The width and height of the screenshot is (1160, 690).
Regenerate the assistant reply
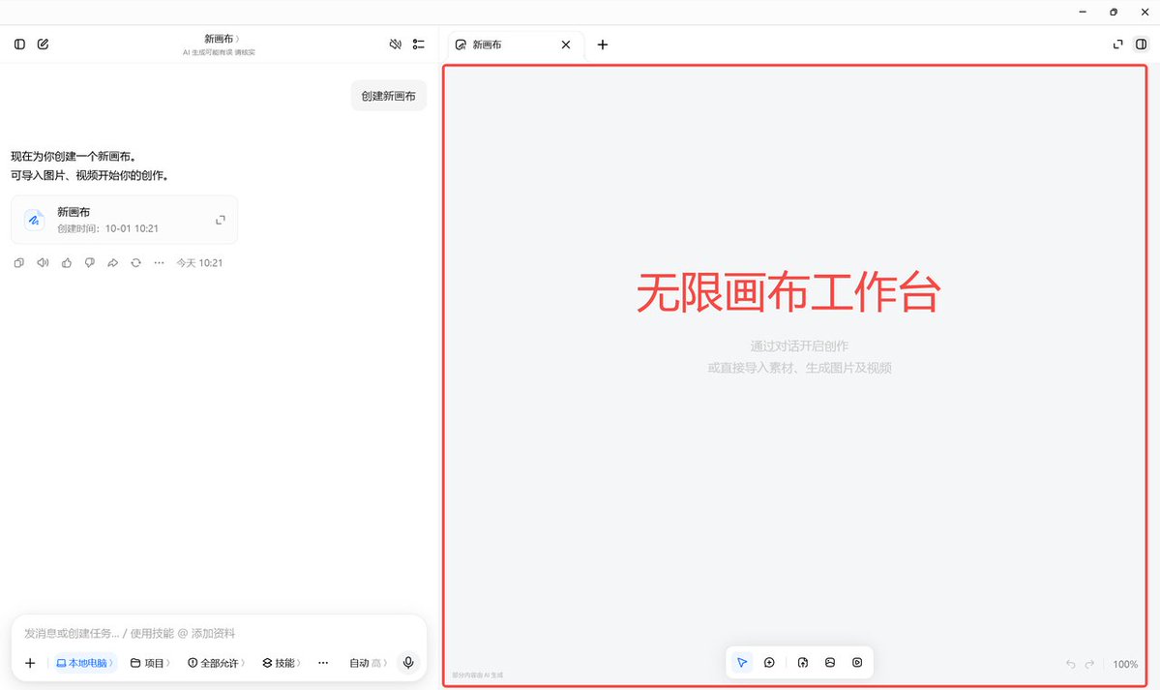click(x=136, y=263)
